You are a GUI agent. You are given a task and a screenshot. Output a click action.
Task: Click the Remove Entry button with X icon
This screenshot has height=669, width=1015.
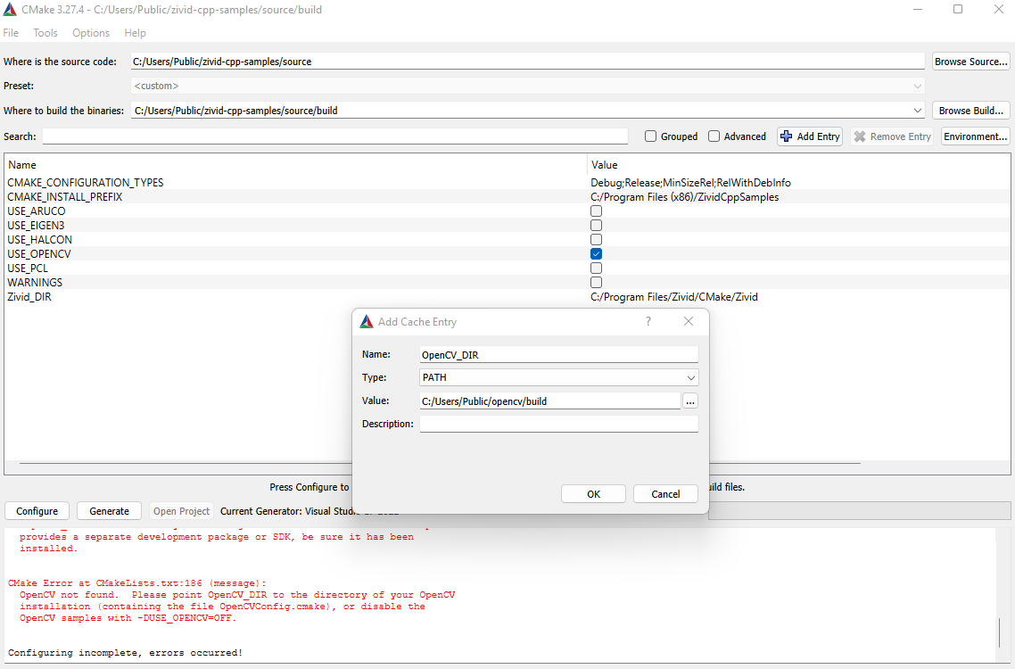(892, 136)
